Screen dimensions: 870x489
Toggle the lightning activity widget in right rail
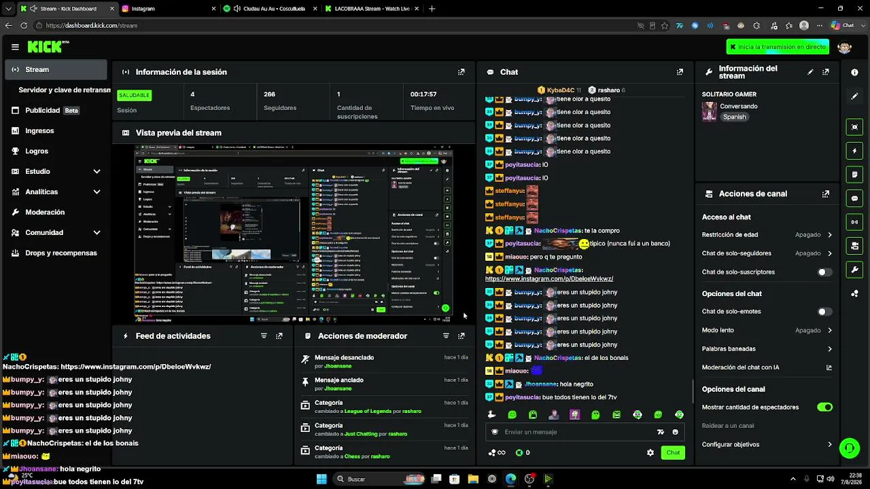tap(854, 151)
